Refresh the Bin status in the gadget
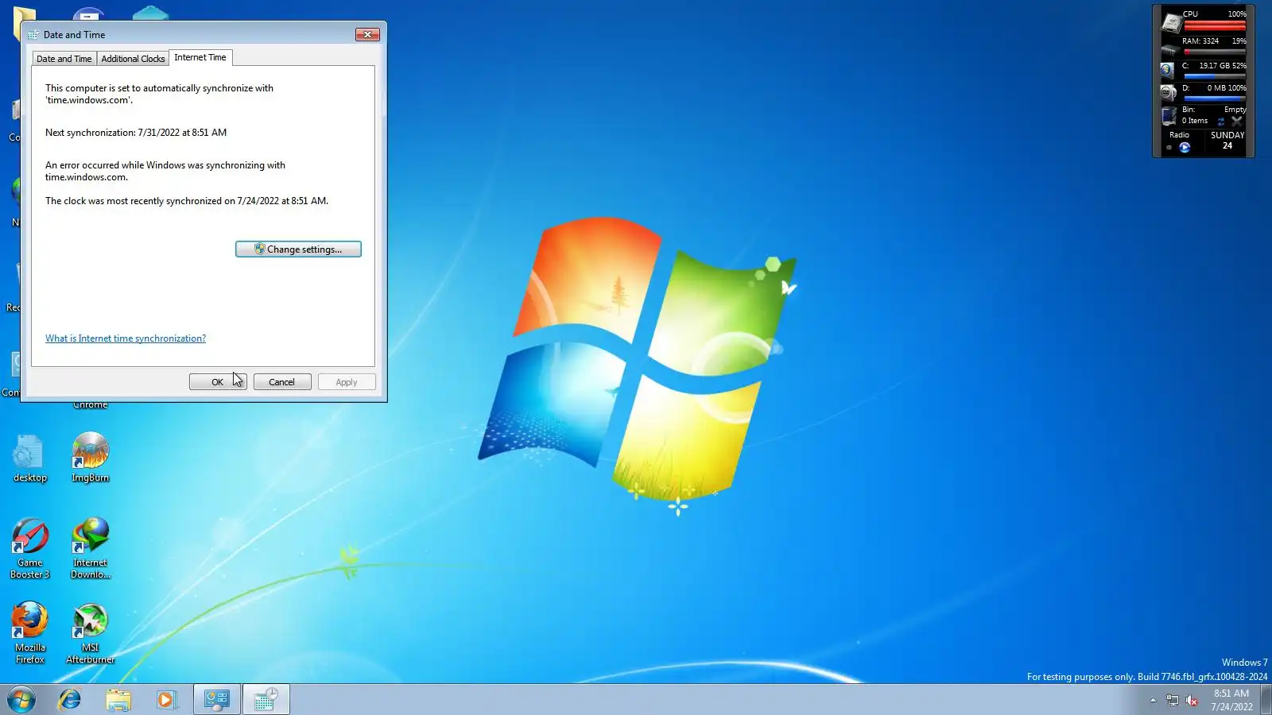 1221,122
